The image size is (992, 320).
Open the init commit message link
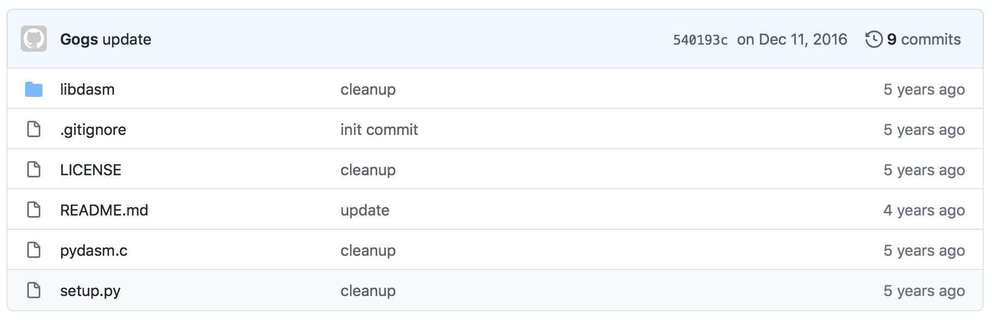pos(379,130)
